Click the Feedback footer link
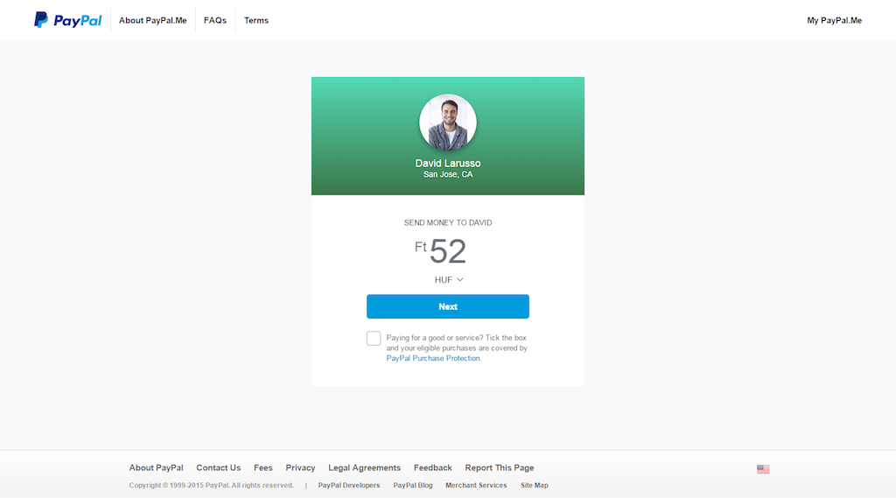Viewport: 896px width, 498px height. point(433,467)
